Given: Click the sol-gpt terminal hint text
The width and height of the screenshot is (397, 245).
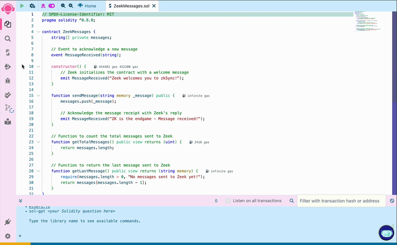Looking at the screenshot, I should [72, 211].
